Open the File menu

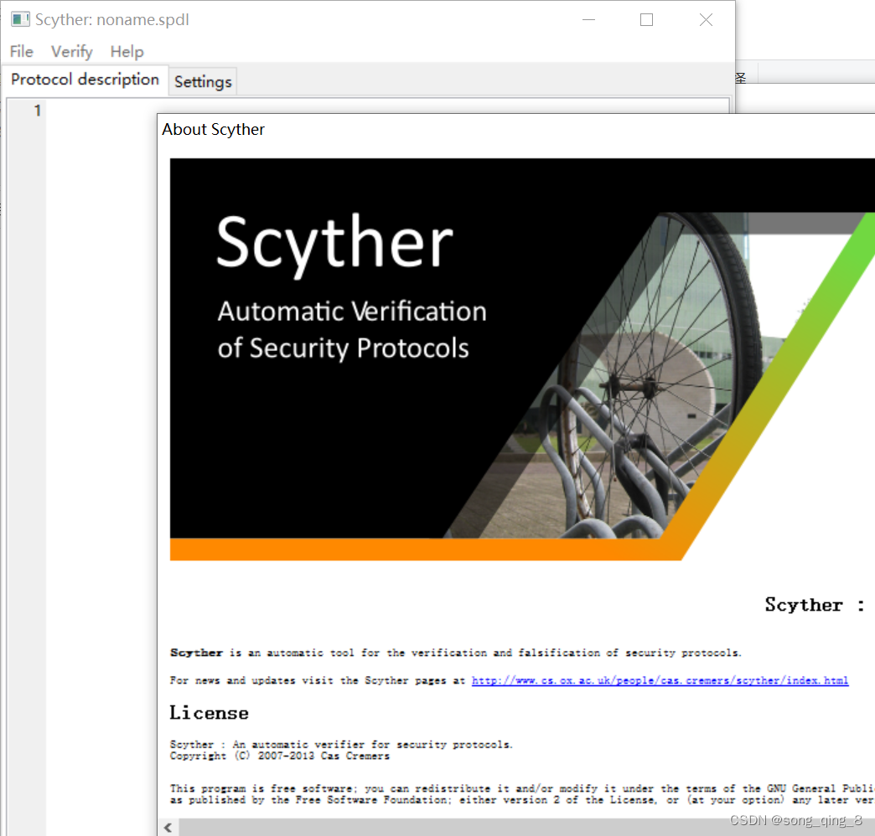[x=21, y=51]
